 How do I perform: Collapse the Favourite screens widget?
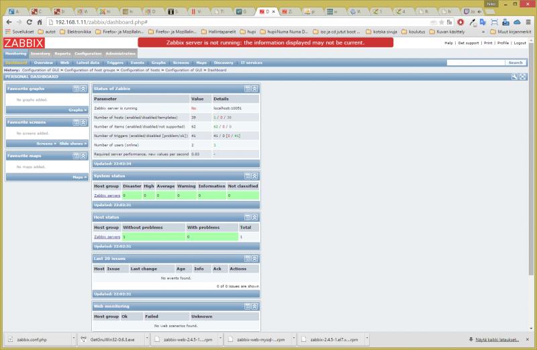tap(83, 122)
